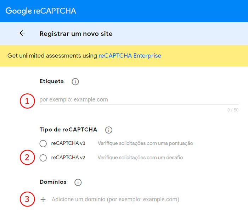Click the Google reCAPTCHA logo
The width and height of the screenshot is (248, 214).
click(x=41, y=11)
